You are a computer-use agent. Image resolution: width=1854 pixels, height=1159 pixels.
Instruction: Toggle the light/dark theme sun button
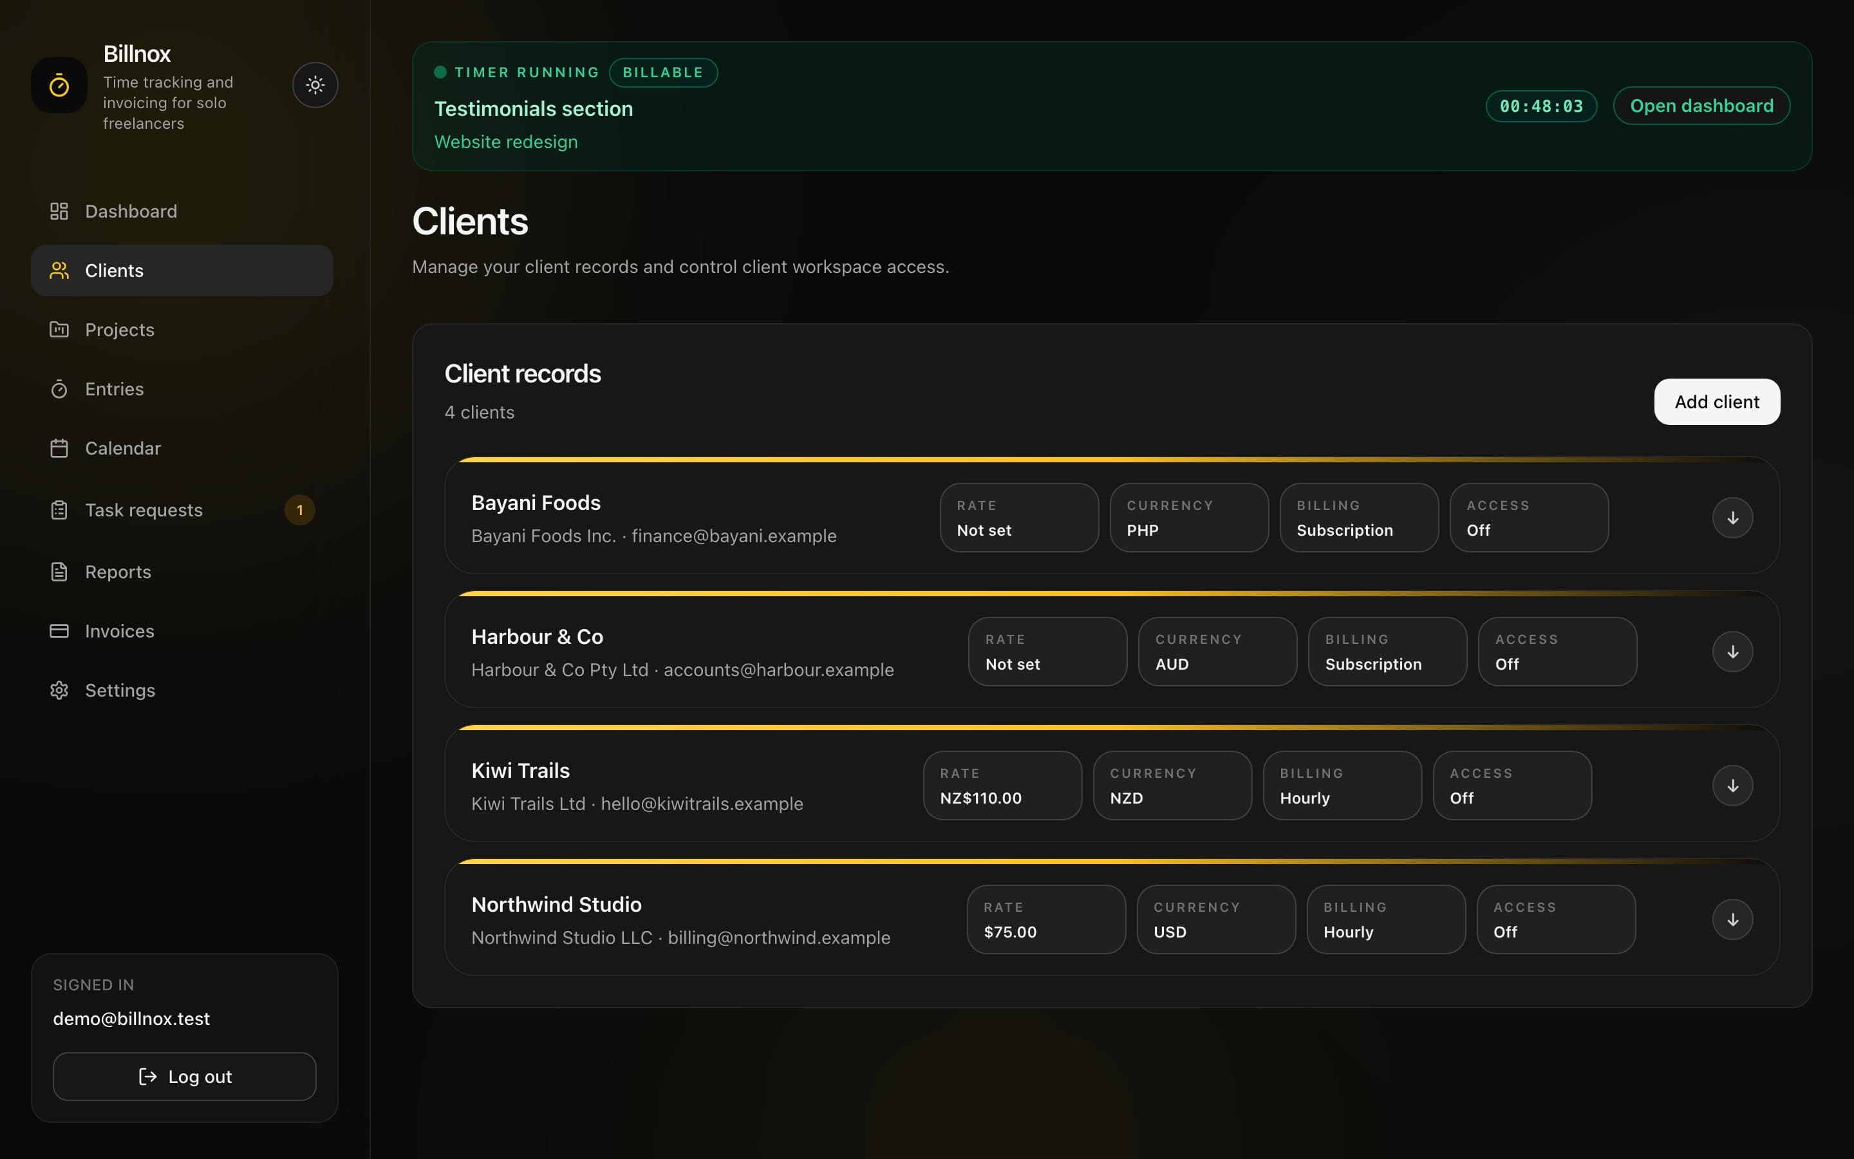point(315,85)
